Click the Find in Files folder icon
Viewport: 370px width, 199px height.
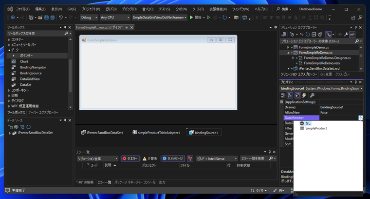click(x=236, y=18)
